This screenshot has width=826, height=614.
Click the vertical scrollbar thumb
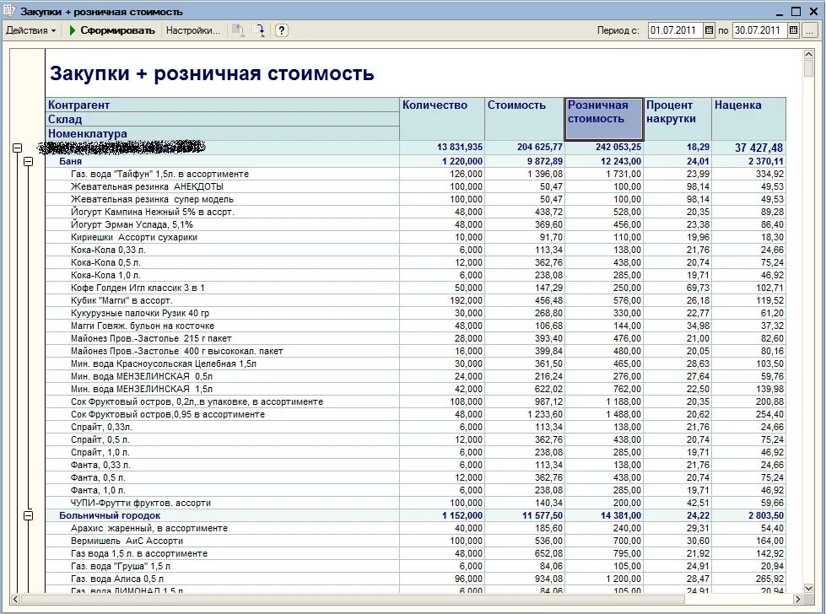[x=809, y=68]
